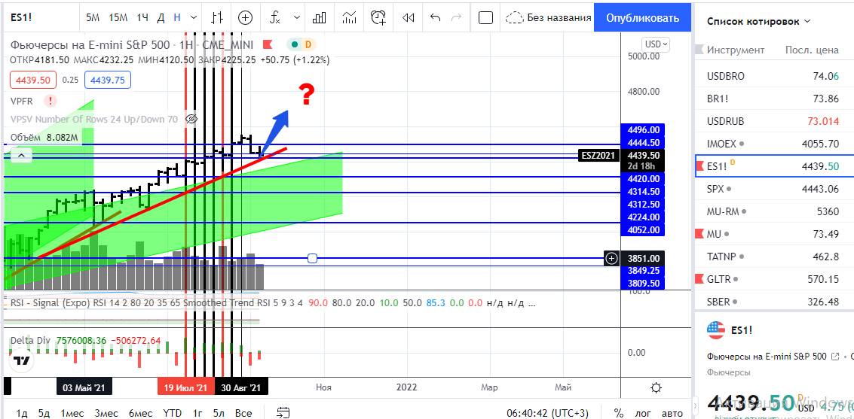
Task: Toggle the % percent scale
Action: pyautogui.click(x=619, y=413)
